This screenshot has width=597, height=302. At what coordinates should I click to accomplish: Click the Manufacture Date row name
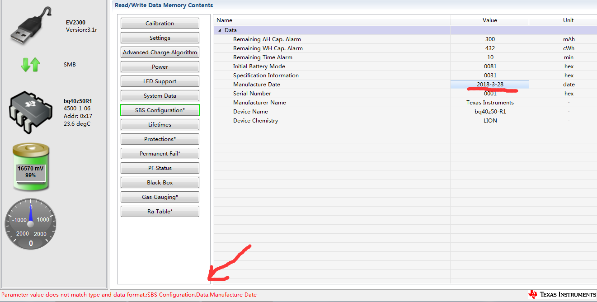[x=257, y=85]
